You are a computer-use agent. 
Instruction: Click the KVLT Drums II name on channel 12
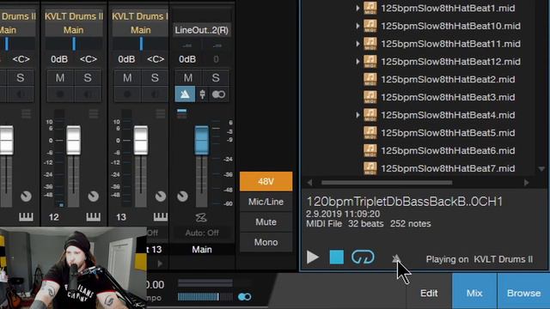coord(74,16)
